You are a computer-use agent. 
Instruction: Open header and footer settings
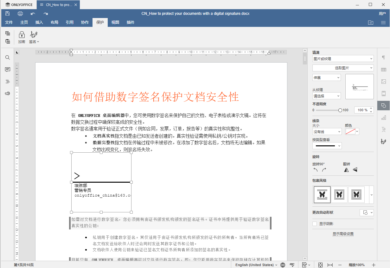(x=383, y=94)
